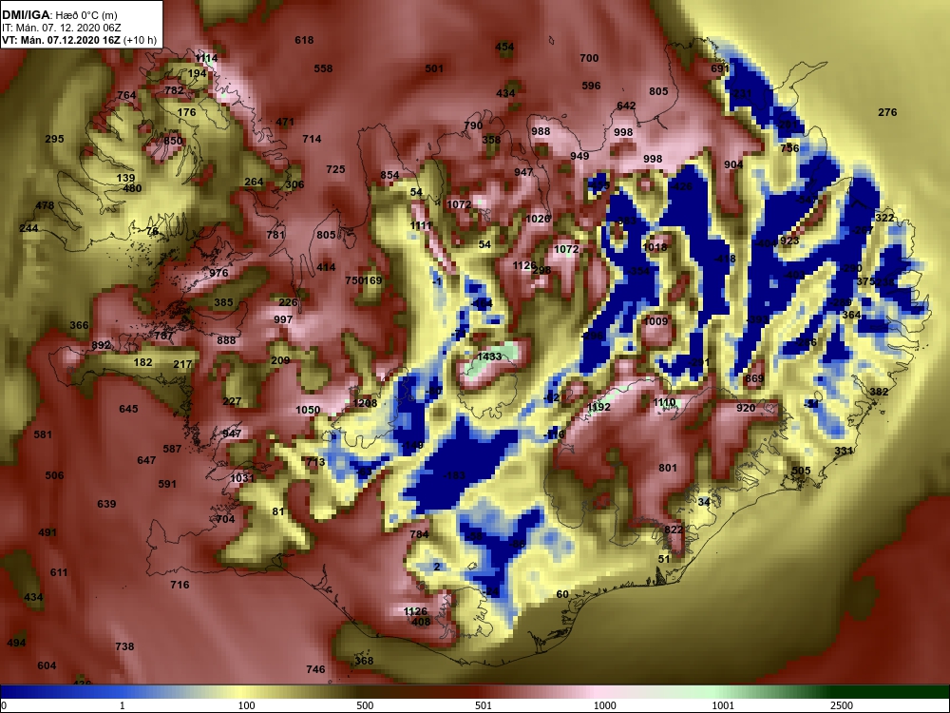
Task: Click the map value 217
Action: [x=182, y=364]
